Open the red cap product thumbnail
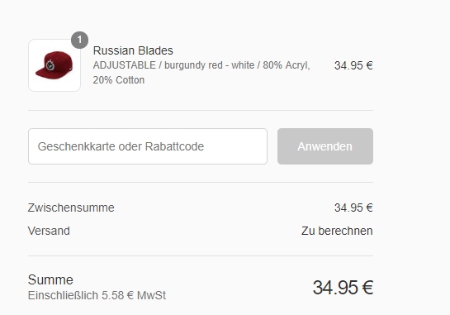Viewport: 450px width, 315px height. pyautogui.click(x=54, y=65)
